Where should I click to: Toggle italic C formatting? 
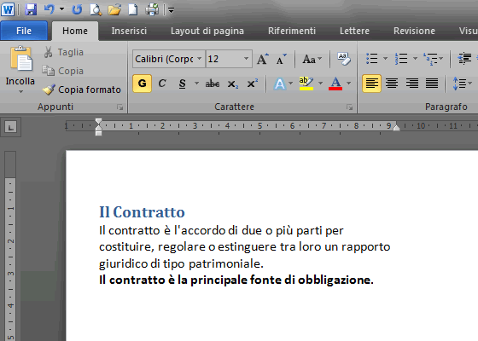(x=162, y=84)
